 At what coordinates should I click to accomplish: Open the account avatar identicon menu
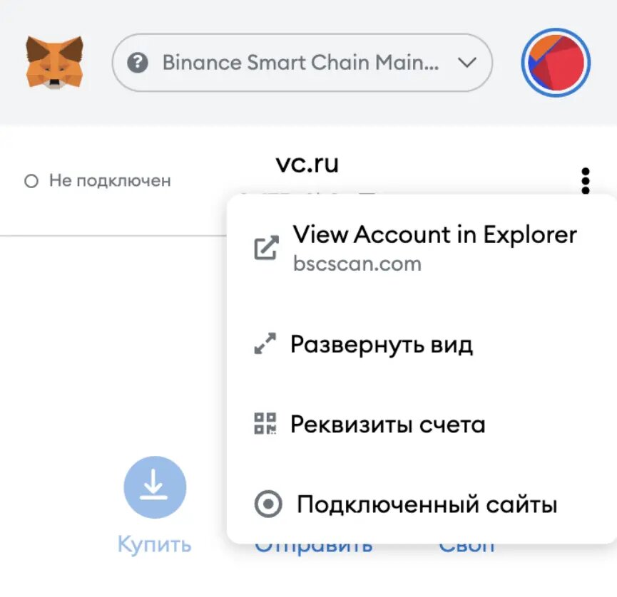556,63
